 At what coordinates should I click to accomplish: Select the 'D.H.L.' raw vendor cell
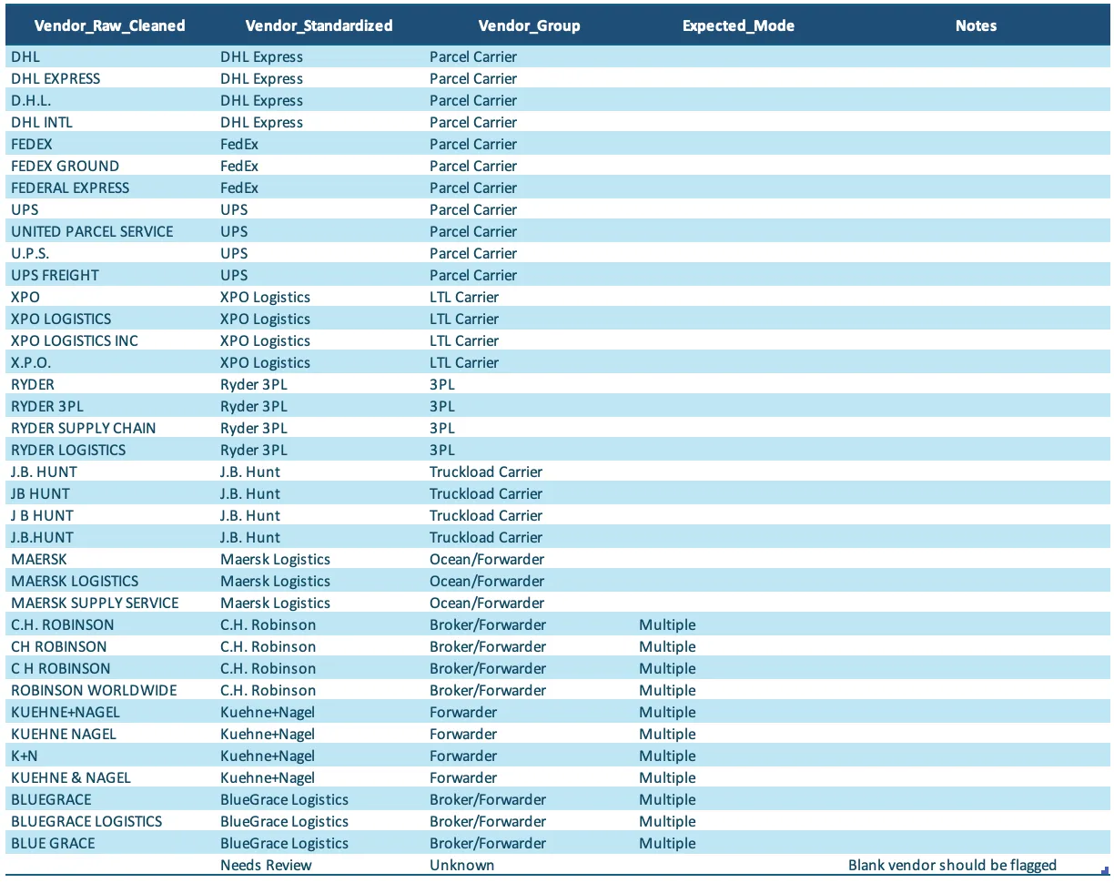point(110,100)
